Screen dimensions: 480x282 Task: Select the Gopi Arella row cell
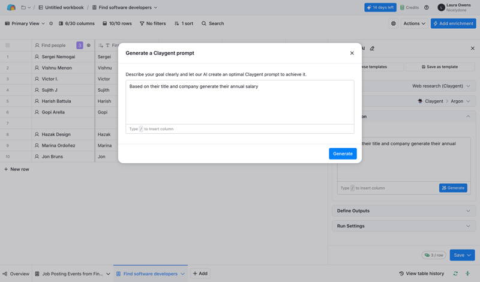pos(63,112)
